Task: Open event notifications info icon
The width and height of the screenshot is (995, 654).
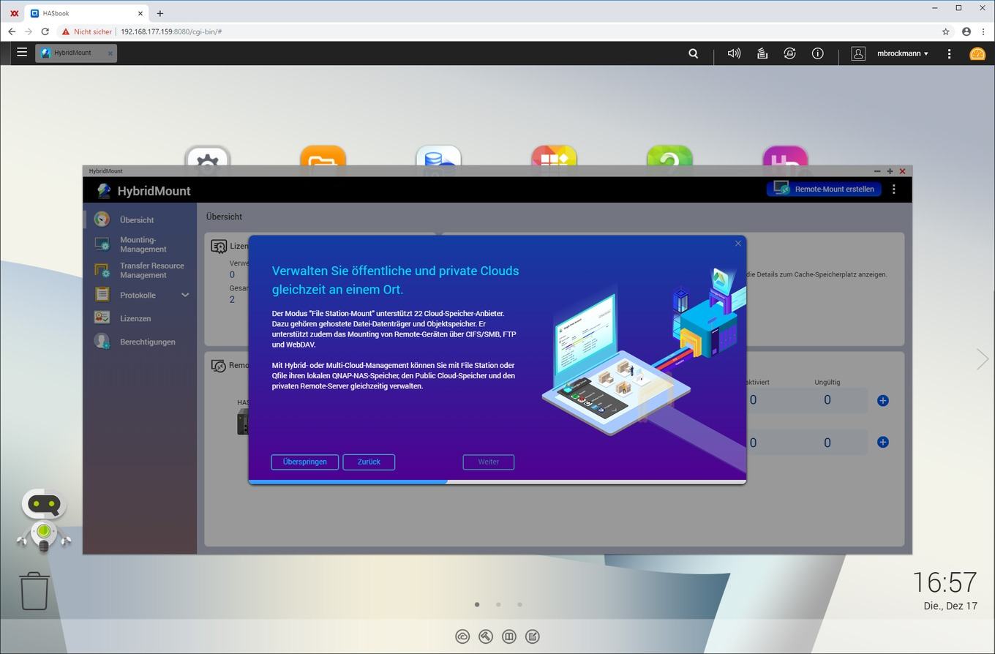Action: pyautogui.click(x=818, y=53)
